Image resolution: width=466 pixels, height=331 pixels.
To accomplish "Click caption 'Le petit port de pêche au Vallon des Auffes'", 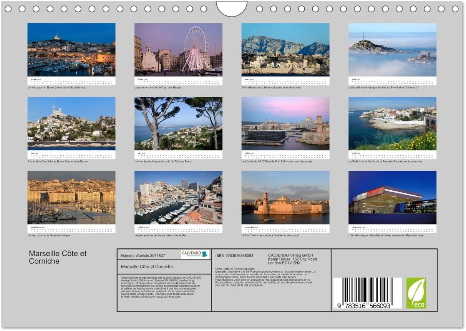I will [161, 235].
